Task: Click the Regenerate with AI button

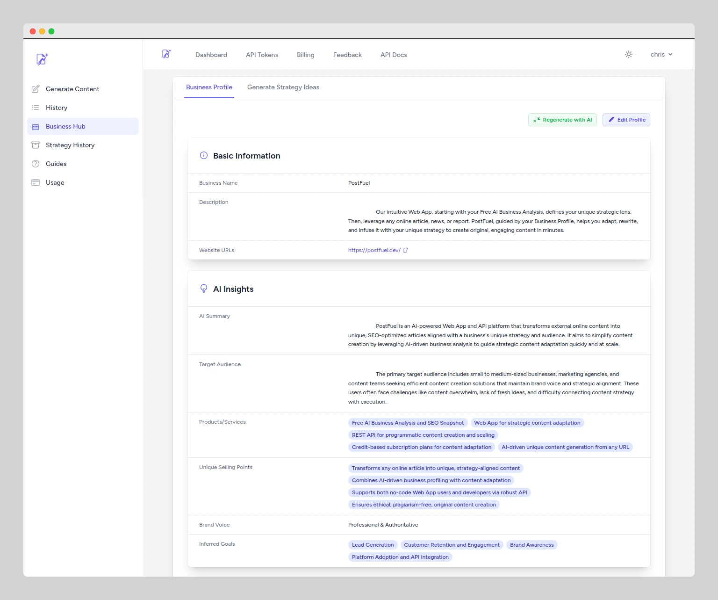Action: click(x=562, y=120)
